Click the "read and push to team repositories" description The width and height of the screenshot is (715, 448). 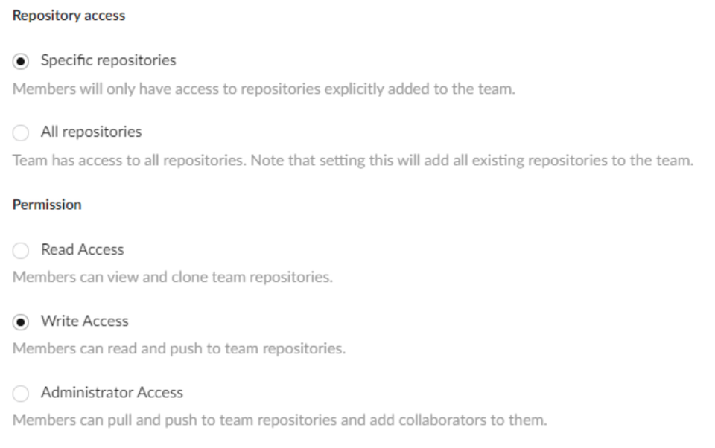pos(179,349)
